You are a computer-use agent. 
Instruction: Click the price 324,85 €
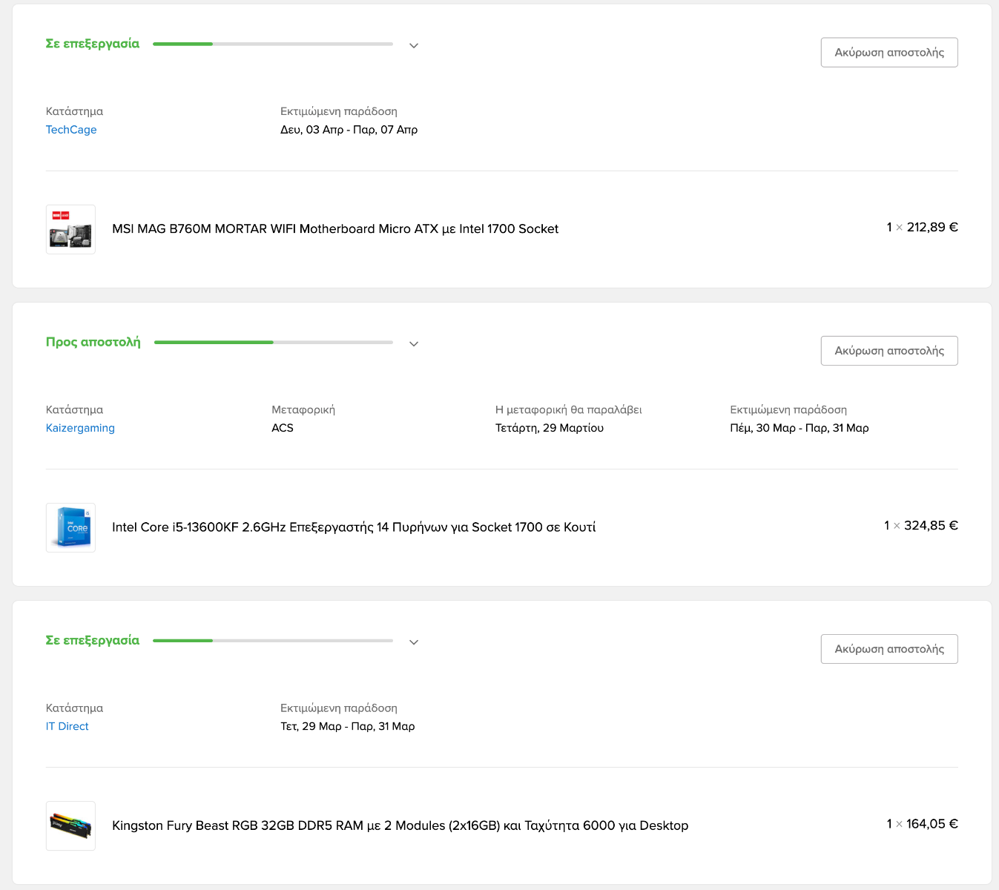(931, 525)
